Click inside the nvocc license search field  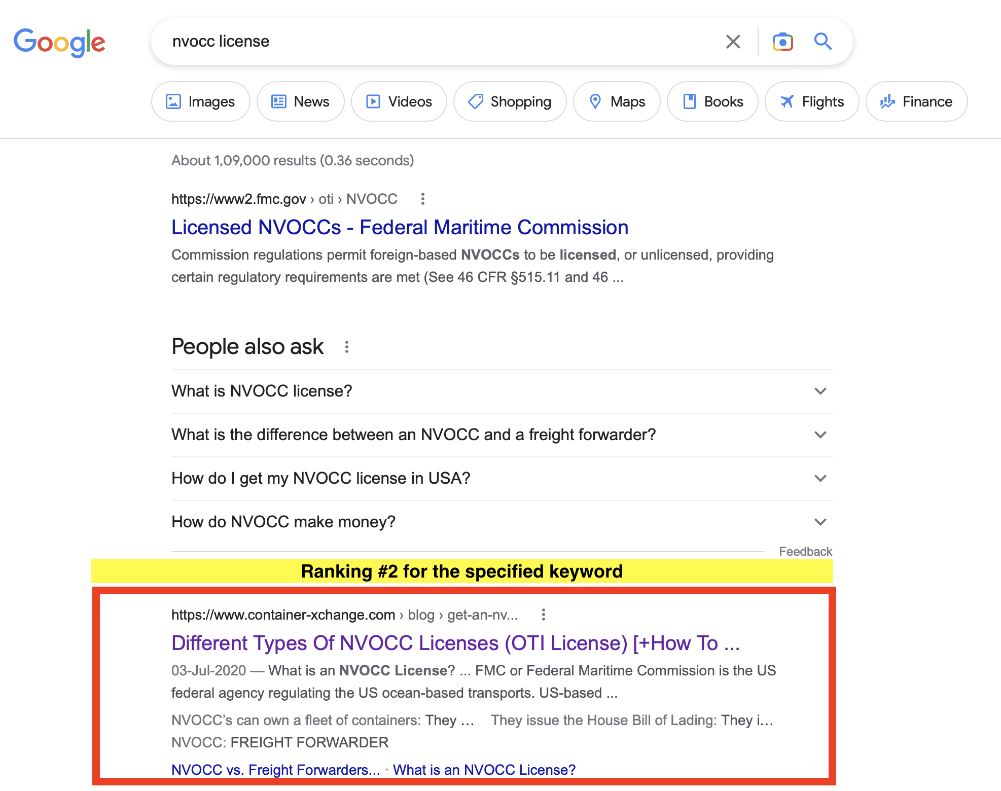436,42
